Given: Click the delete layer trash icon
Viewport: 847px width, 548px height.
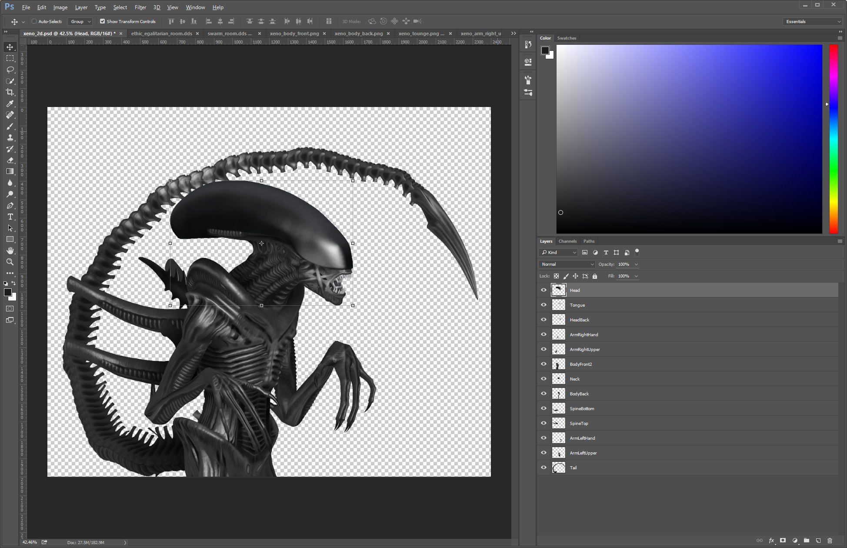Looking at the screenshot, I should pos(830,541).
